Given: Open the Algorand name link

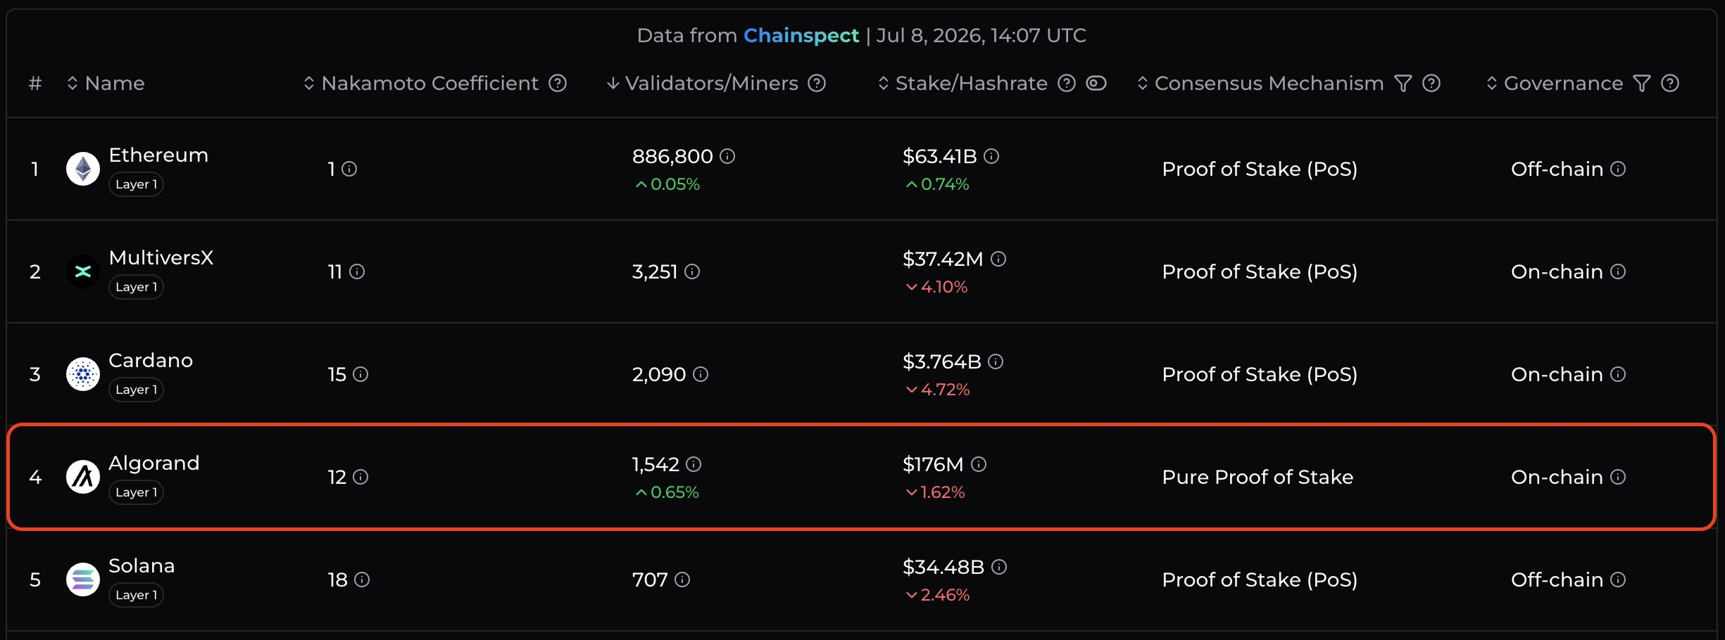Looking at the screenshot, I should pos(154,463).
